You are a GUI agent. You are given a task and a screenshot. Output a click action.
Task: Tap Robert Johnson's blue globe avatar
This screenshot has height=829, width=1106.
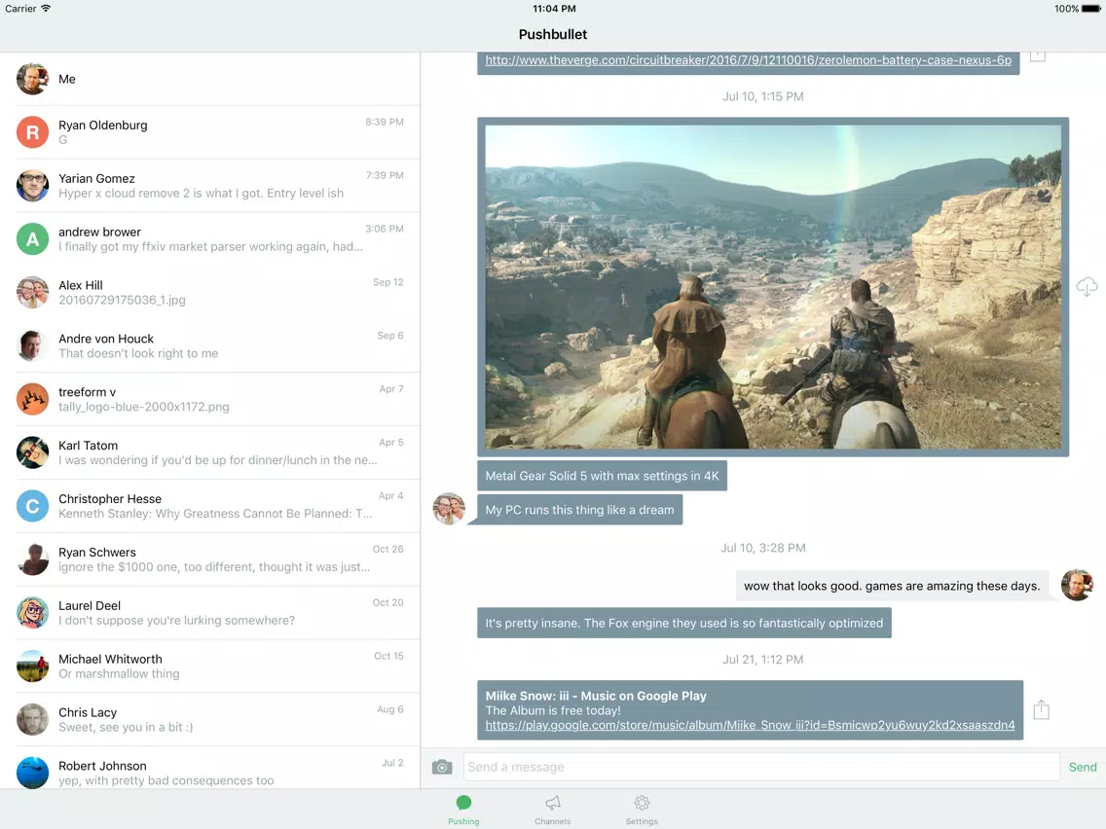(32, 773)
